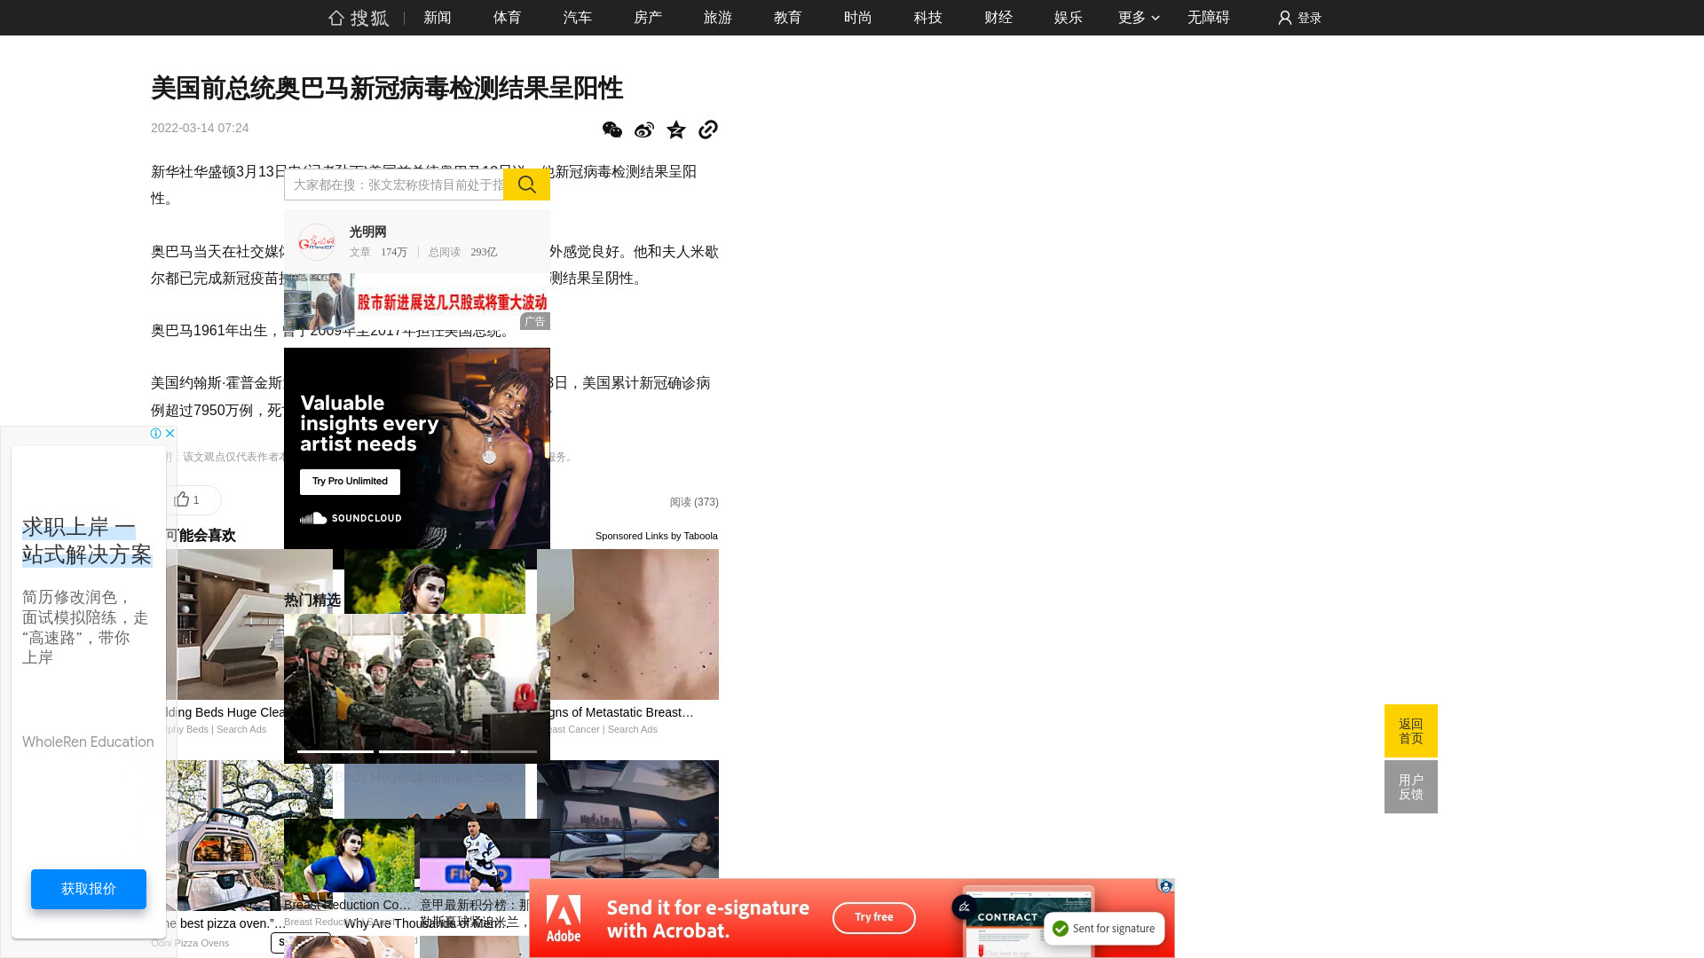Open the Sohu home logo
This screenshot has height=958, width=1704.
coord(359,18)
